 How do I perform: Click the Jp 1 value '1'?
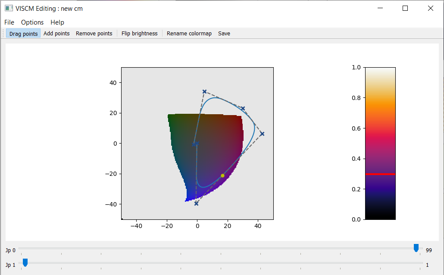pos(427,265)
